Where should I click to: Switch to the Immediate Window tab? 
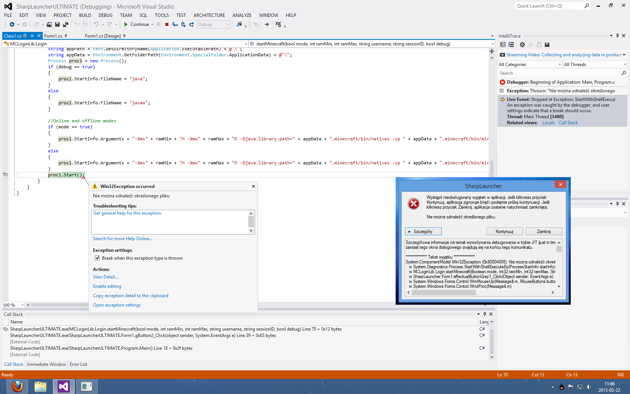(x=46, y=364)
